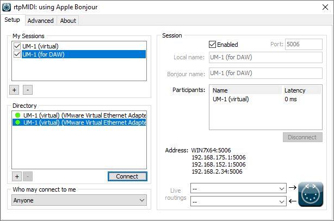This screenshot has height=221, width=334.
Task: Select the highlighted UM-1 (virtual) Directory entry
Action: pyautogui.click(x=79, y=122)
